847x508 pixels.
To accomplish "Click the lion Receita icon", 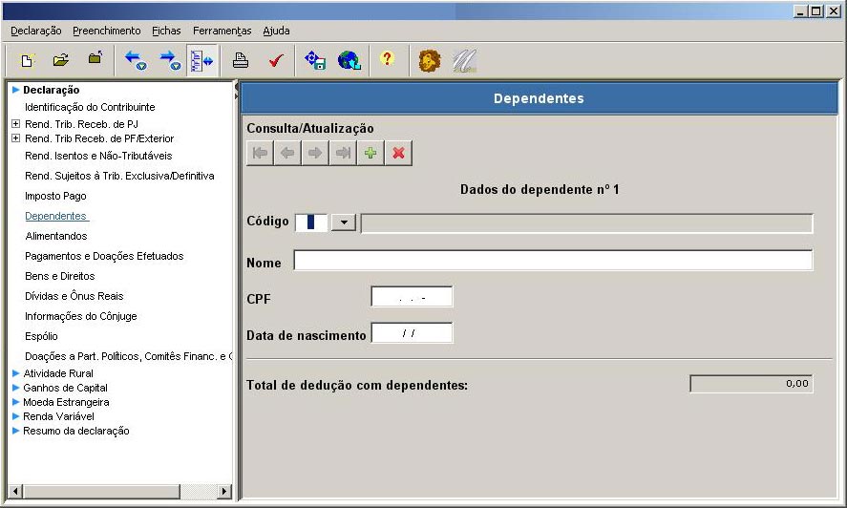I will [429, 60].
